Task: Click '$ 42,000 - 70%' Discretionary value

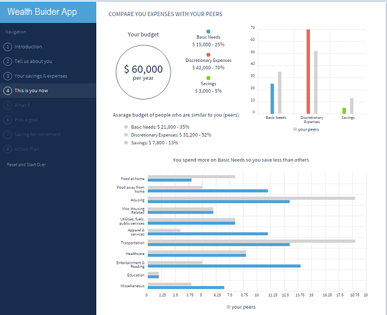Action: [208, 67]
